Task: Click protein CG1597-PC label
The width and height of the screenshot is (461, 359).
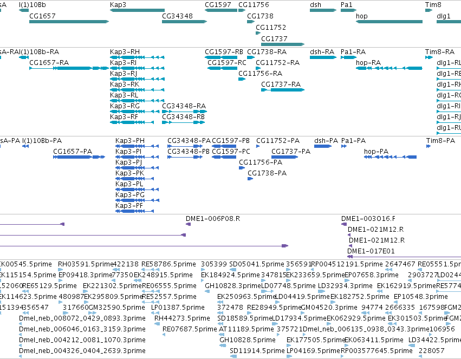Action: [x=231, y=152]
